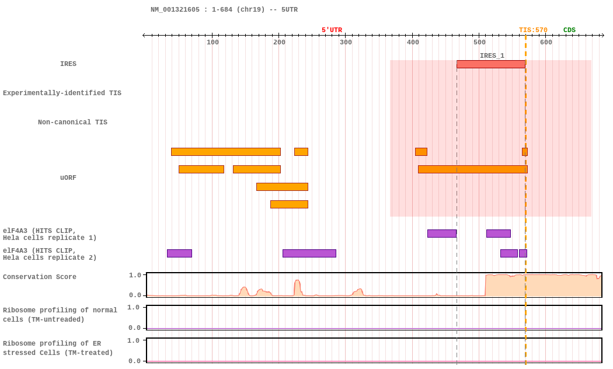Click the eIF4A3 replicate 2 track label
The height and width of the screenshot is (369, 613).
pos(49,254)
